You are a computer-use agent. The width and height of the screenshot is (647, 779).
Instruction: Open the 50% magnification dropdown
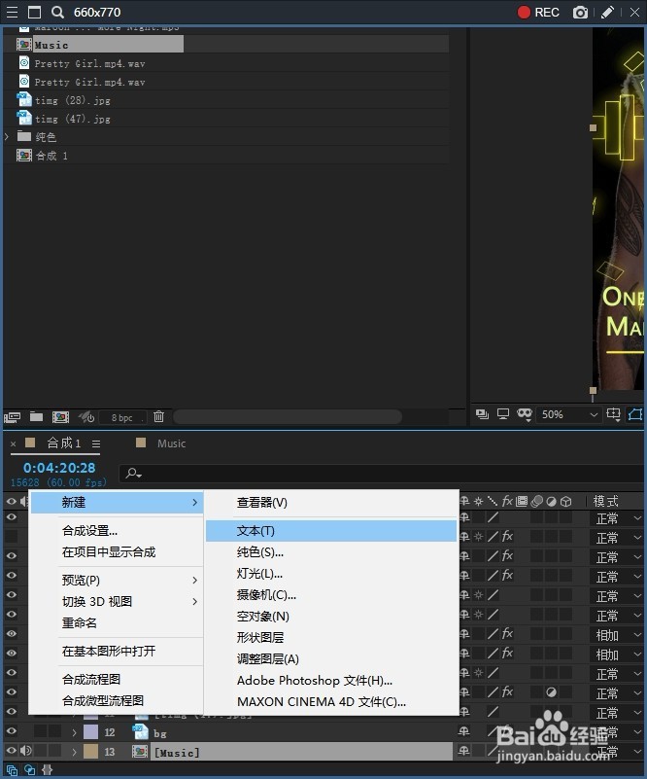(x=569, y=414)
